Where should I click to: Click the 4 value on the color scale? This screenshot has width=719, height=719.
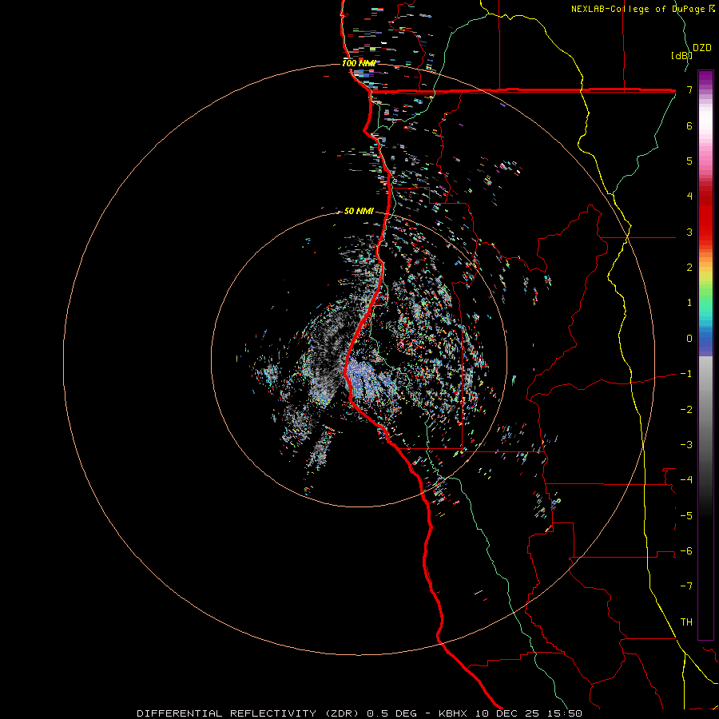689,197
